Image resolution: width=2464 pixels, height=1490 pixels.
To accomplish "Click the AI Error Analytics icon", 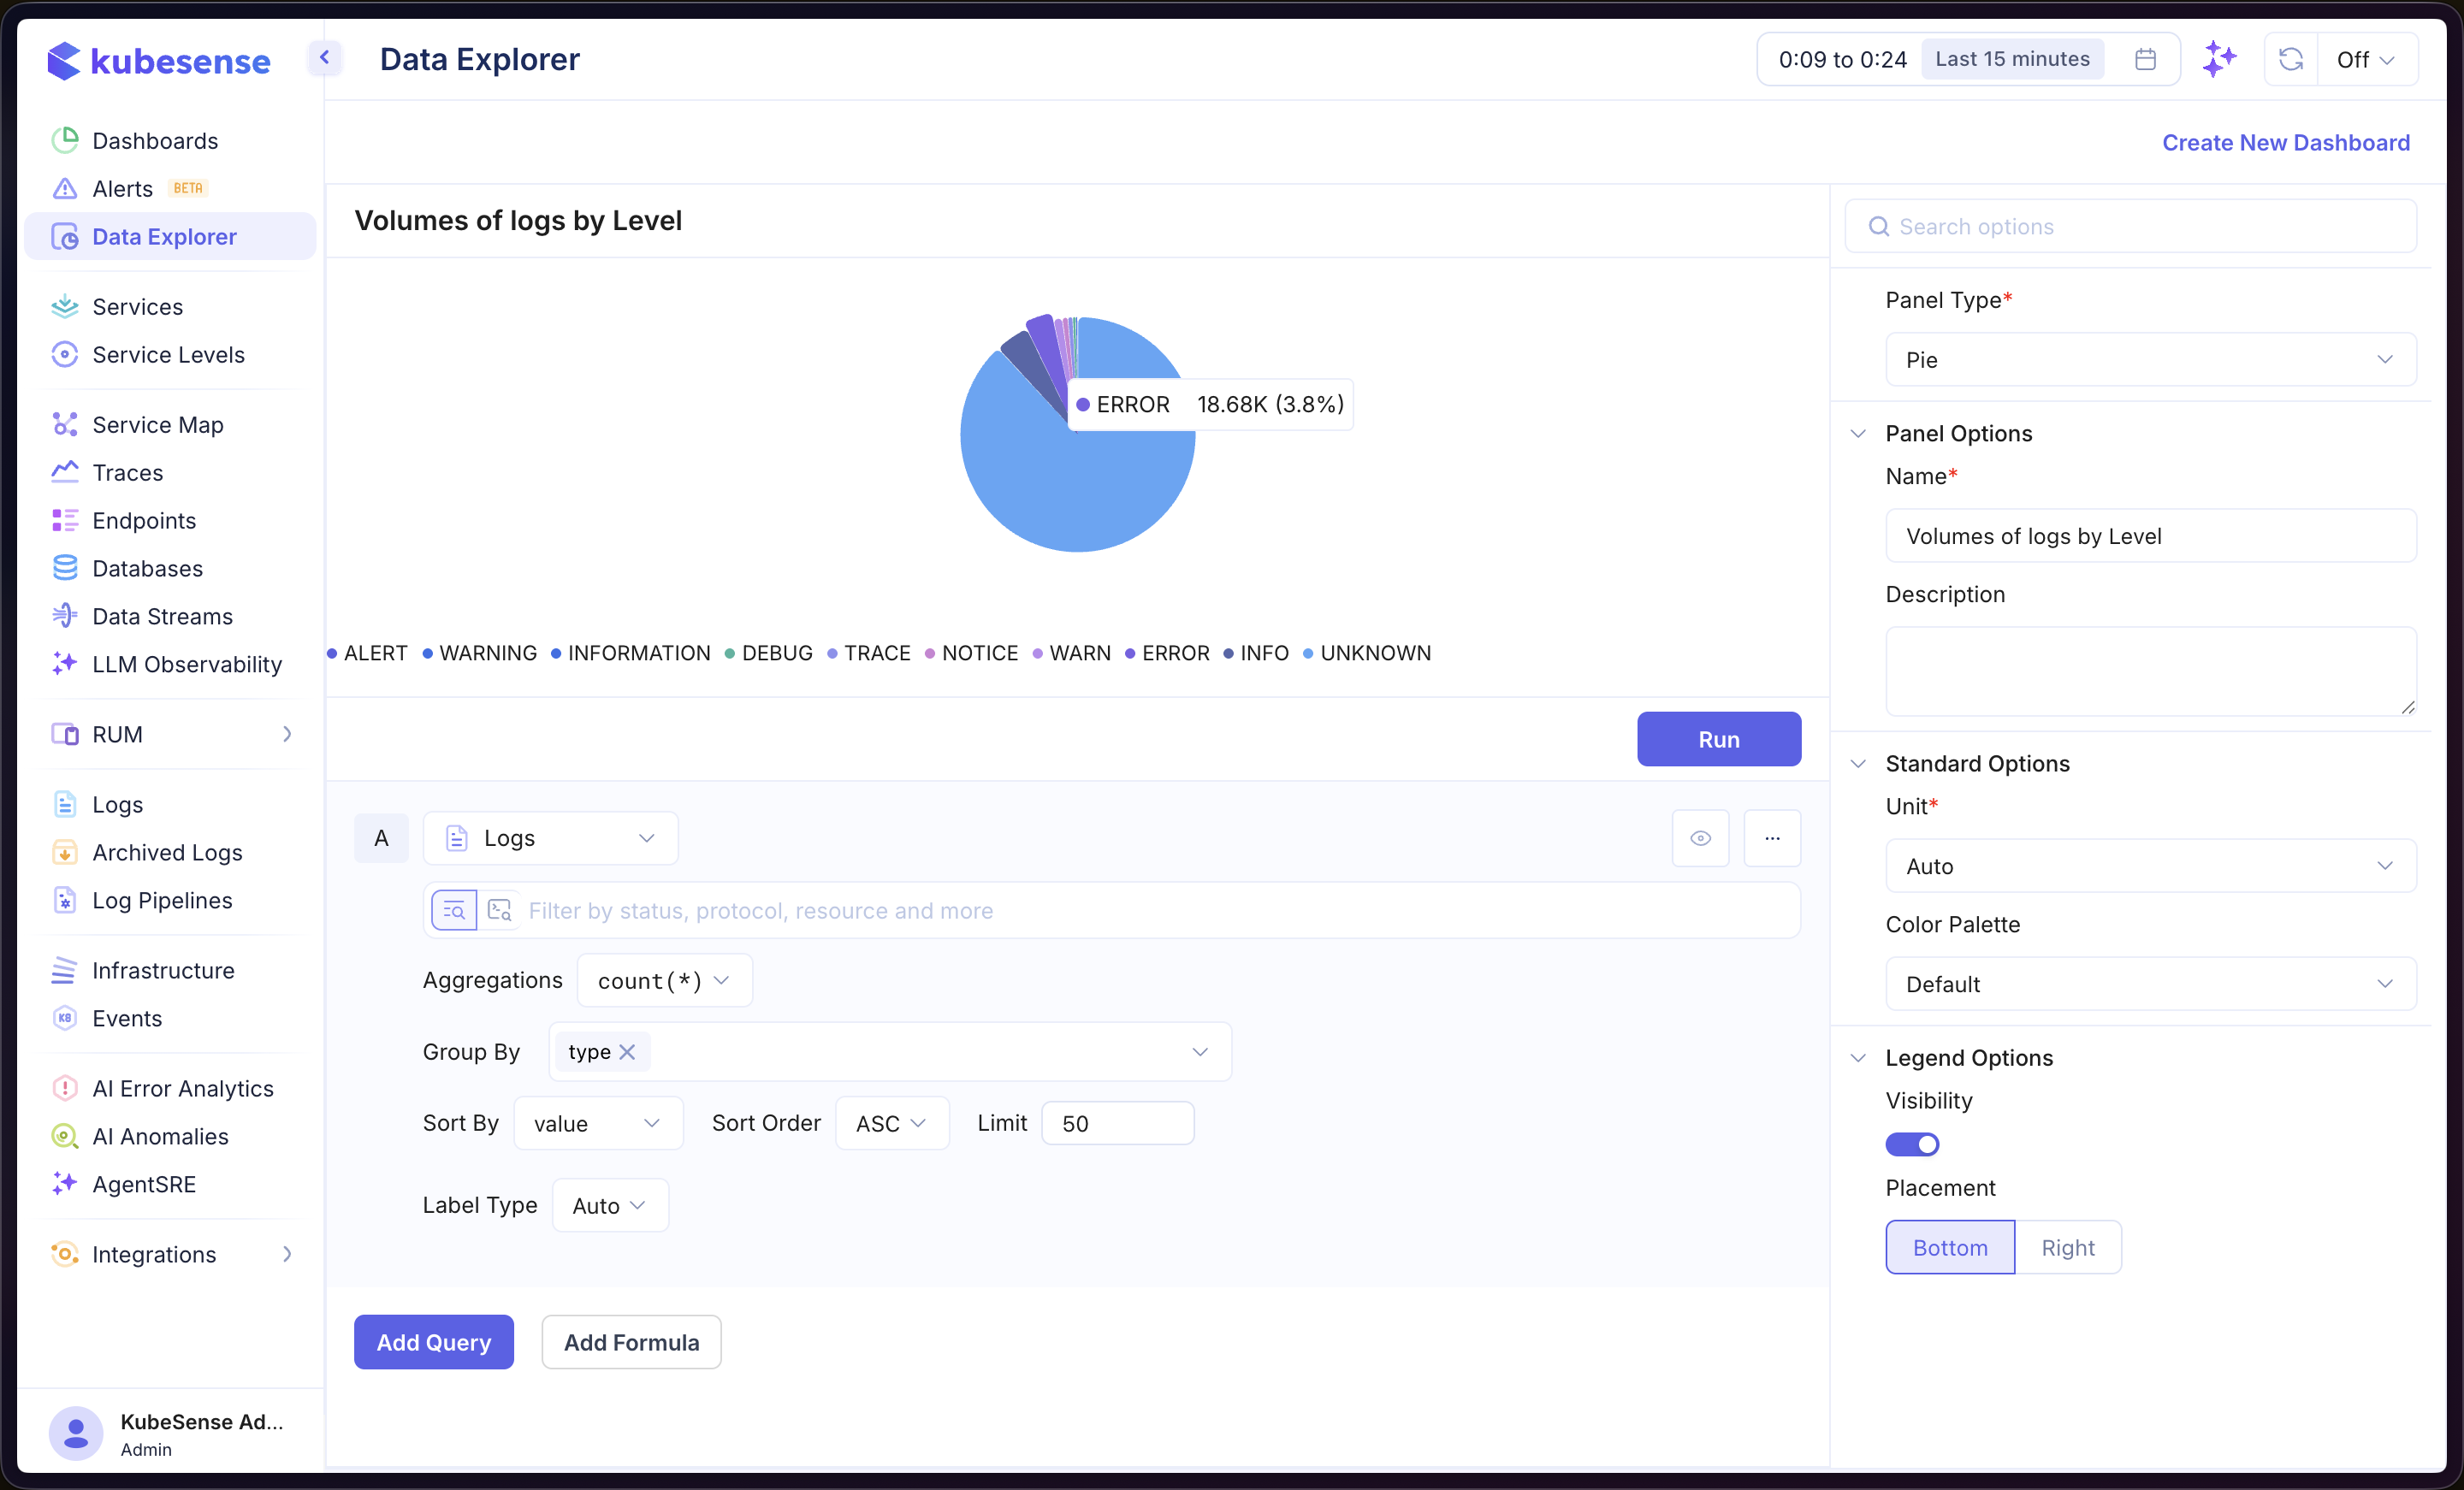I will point(65,1088).
